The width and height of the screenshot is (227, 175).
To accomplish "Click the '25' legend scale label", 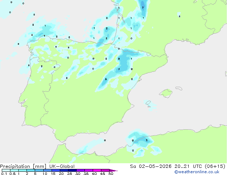I will click(69, 174).
